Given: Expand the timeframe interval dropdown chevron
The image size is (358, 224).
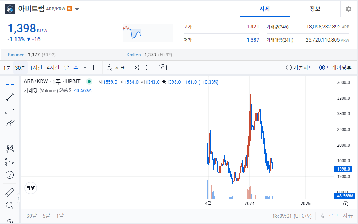Looking at the screenshot, I should pyautogui.click(x=85, y=67).
